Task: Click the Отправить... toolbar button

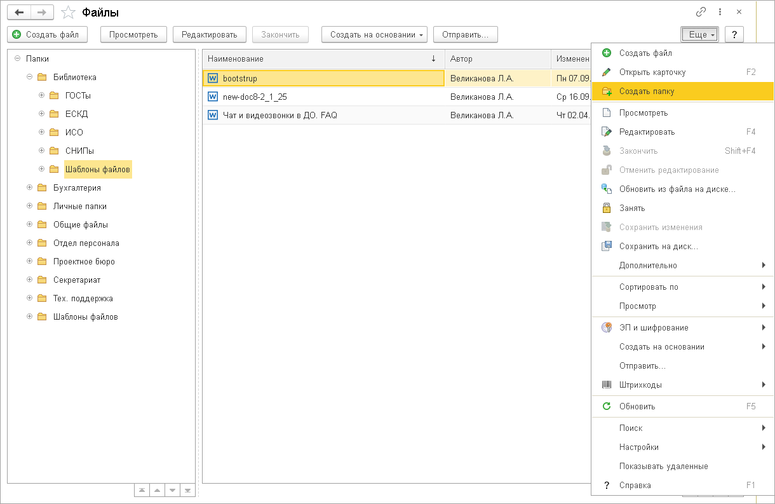Action: [x=465, y=34]
